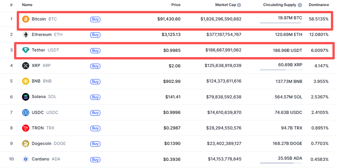Click Buy in the XRP row
Image resolution: width=337 pixels, height=168 pixels.
(x=95, y=66)
